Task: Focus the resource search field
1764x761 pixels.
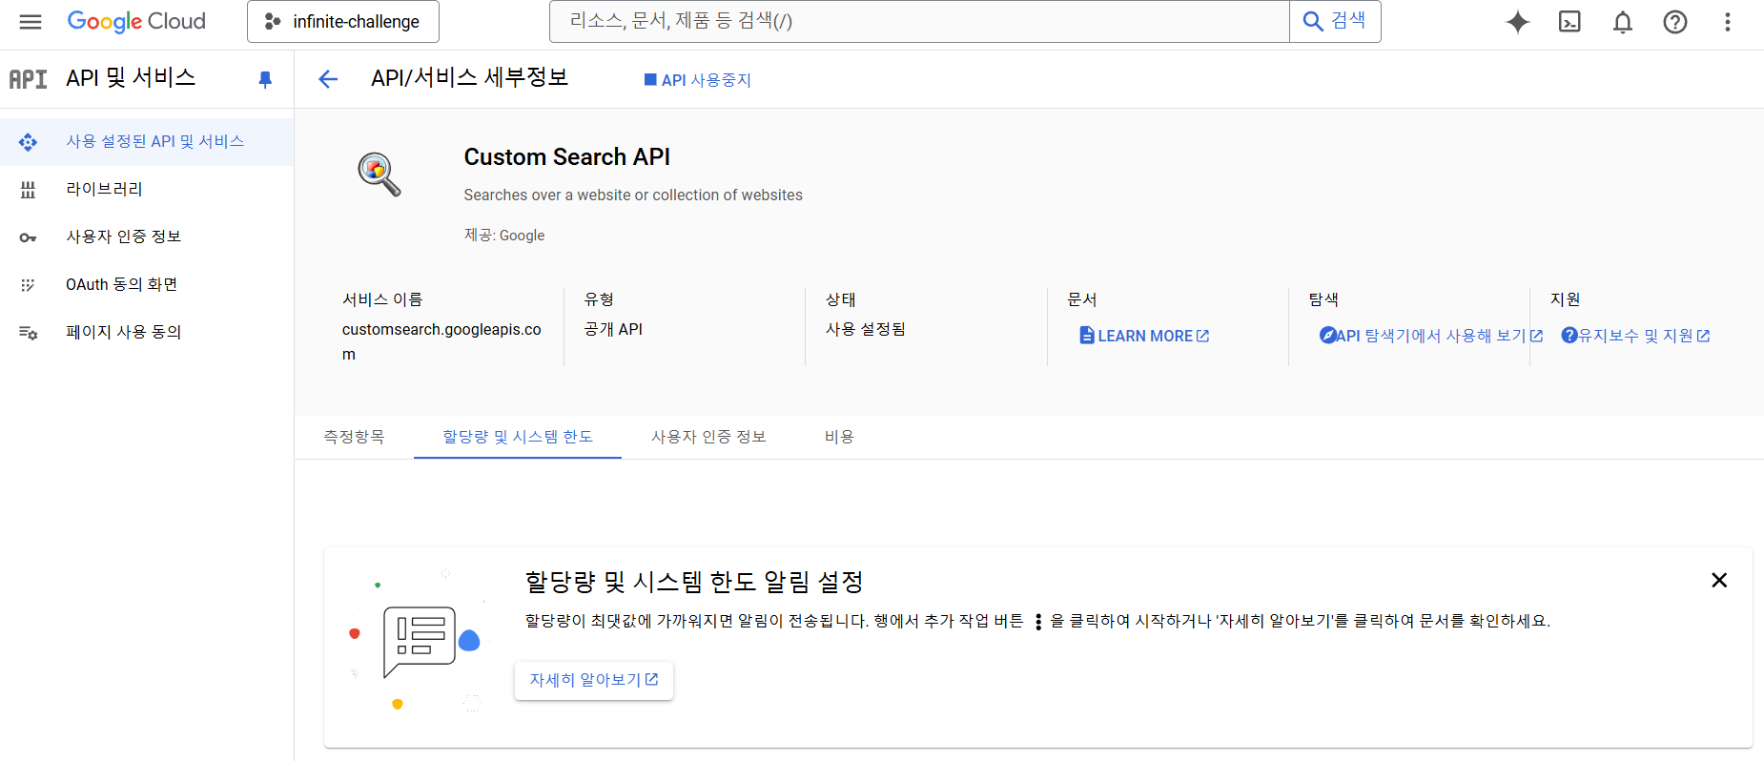Action: (919, 22)
